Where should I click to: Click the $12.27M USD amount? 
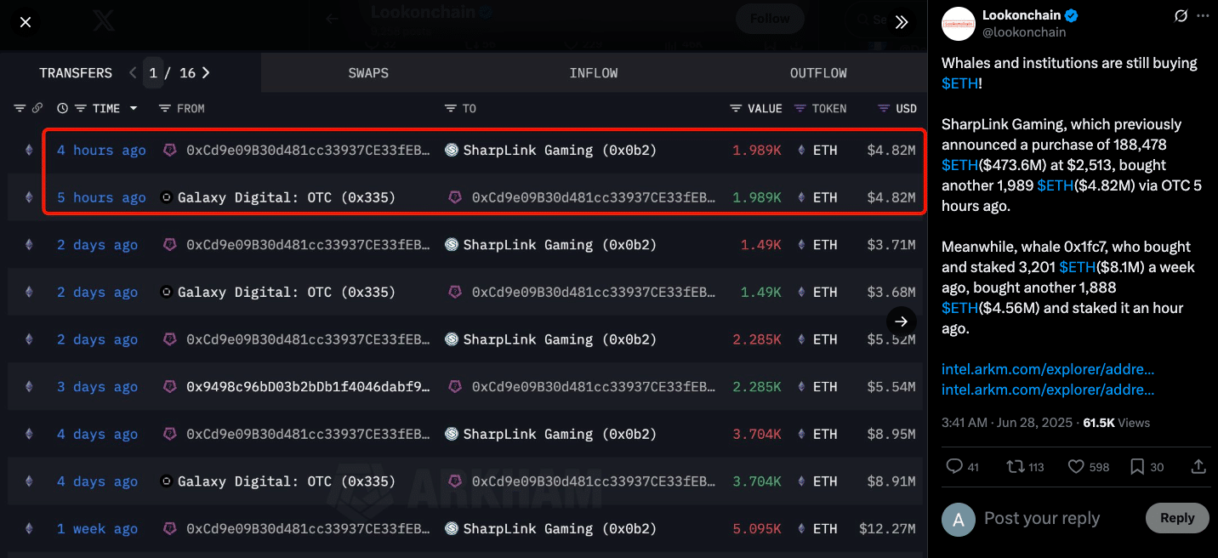point(887,529)
